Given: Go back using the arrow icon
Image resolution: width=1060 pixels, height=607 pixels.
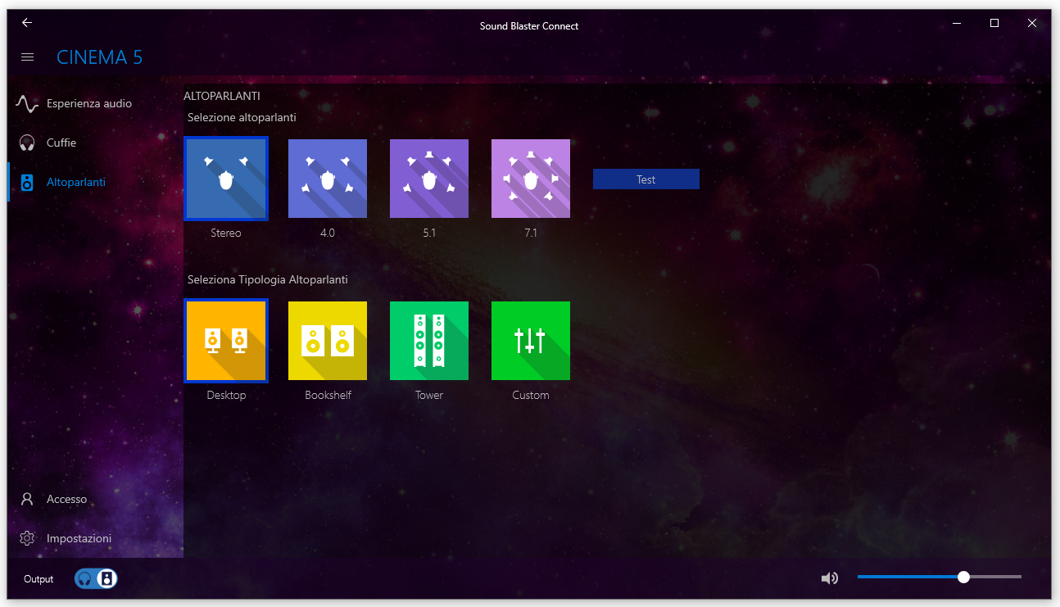Looking at the screenshot, I should click(x=27, y=23).
